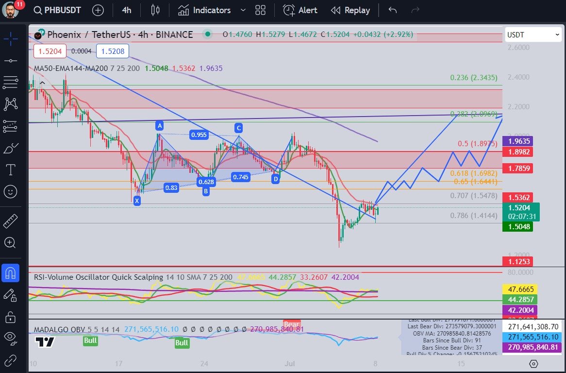Select pattern point D label
This screenshot has width=566, height=373.
tap(275, 179)
